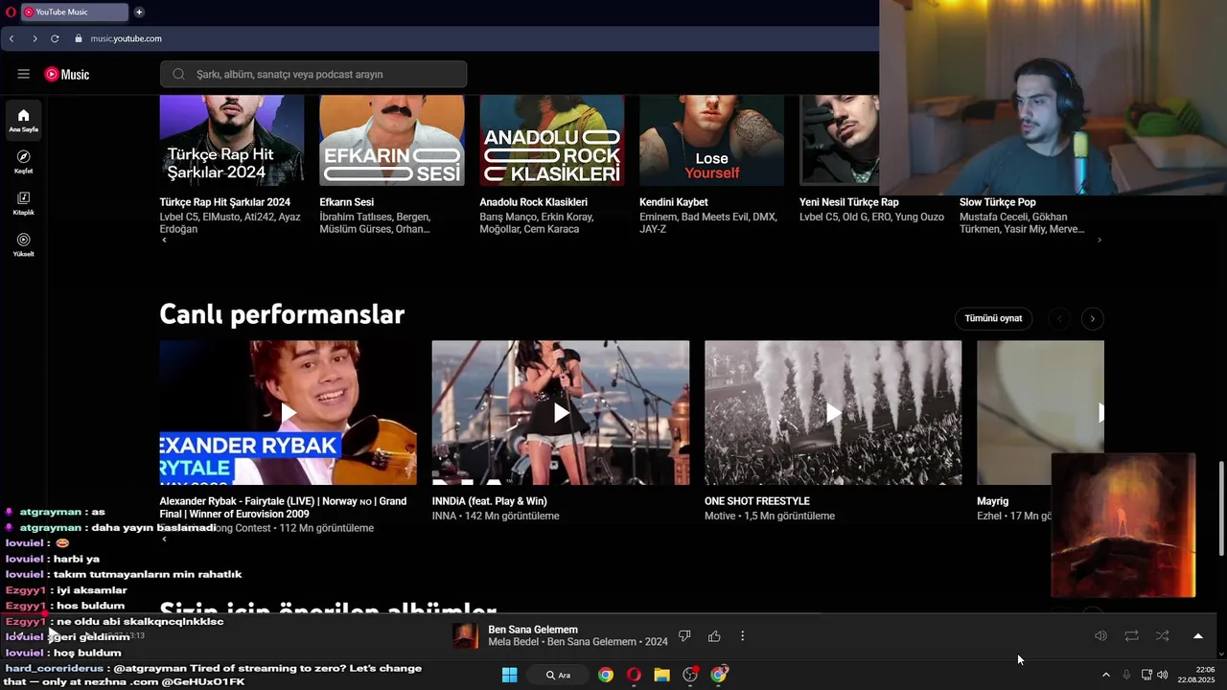Click the tray microphone icon
Viewport: 1227px width, 690px height.
point(1126,675)
